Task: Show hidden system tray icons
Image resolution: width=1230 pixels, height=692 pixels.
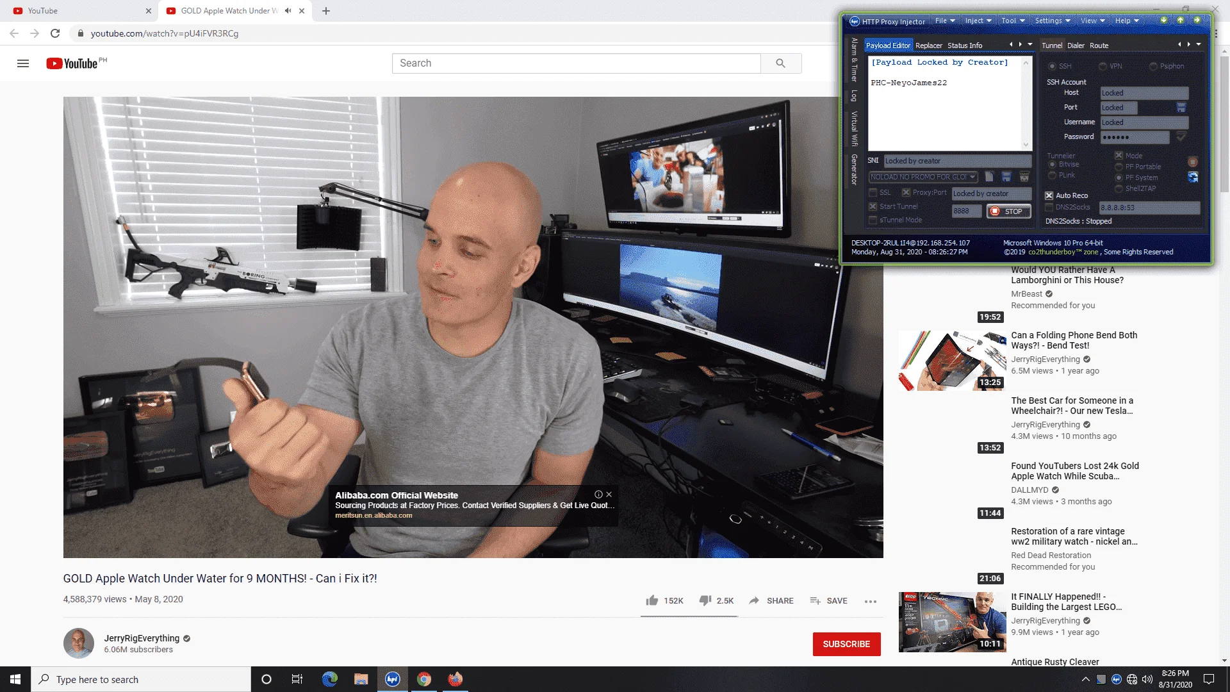Action: (x=1085, y=679)
